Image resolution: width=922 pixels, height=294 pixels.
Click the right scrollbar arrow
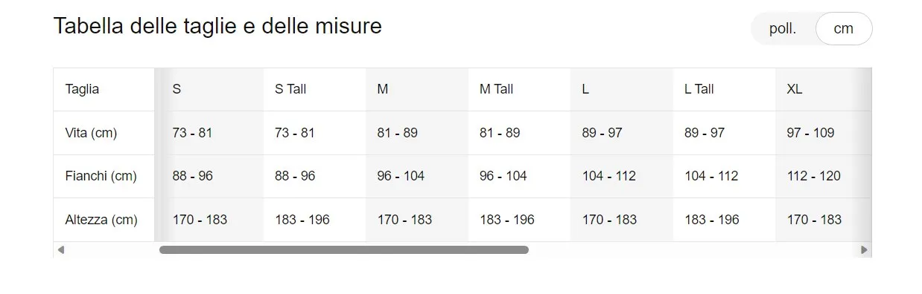point(864,250)
